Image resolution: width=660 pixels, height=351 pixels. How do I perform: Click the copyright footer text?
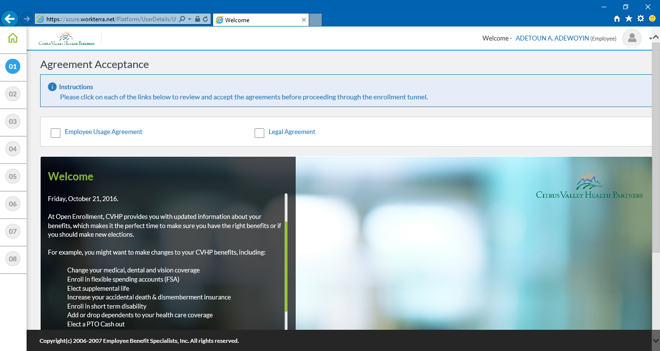click(139, 341)
